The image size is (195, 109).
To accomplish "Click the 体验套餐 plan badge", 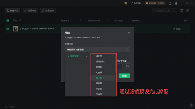I will click(155, 3).
